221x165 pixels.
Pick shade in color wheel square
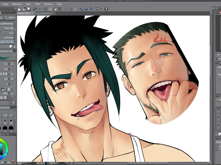click(x=1, y=149)
